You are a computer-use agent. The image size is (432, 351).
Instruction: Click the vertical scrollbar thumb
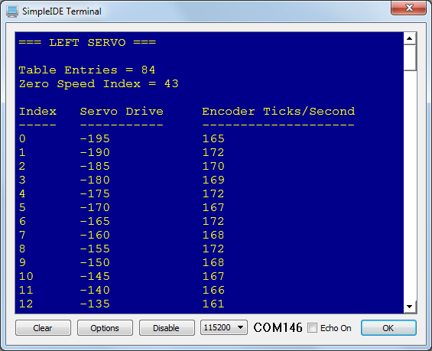coord(410,58)
